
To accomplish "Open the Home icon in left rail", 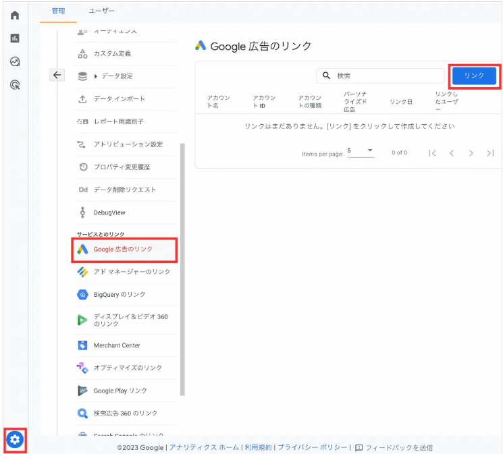I will coord(15,15).
